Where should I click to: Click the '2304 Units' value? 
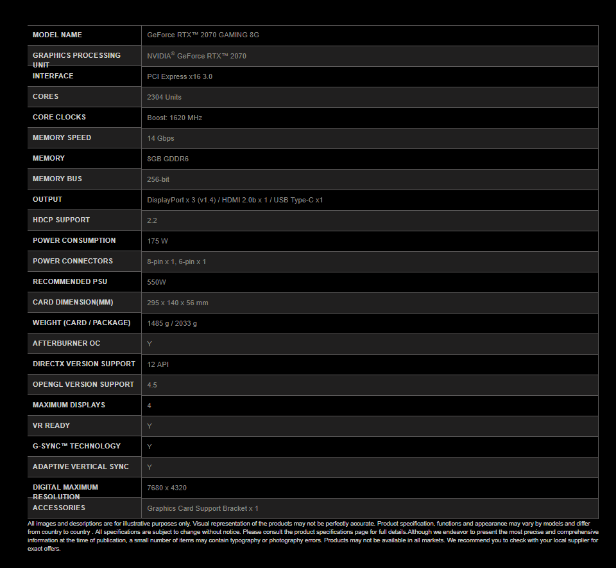tap(164, 97)
